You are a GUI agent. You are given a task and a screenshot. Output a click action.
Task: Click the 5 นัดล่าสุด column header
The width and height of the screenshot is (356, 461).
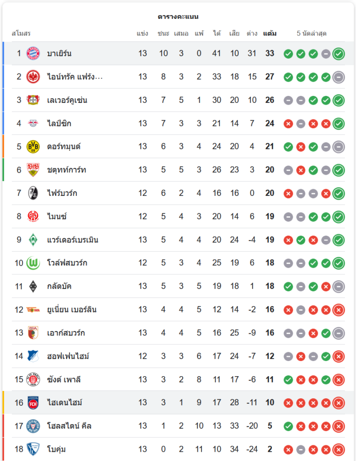pos(311,34)
